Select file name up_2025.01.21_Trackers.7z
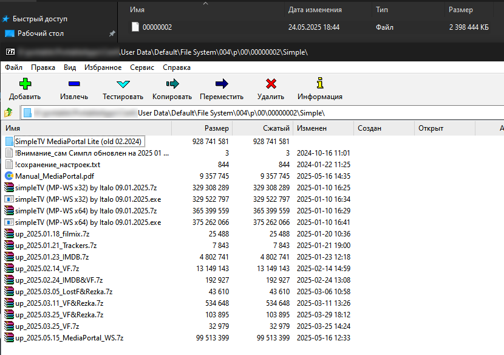 tap(56, 246)
